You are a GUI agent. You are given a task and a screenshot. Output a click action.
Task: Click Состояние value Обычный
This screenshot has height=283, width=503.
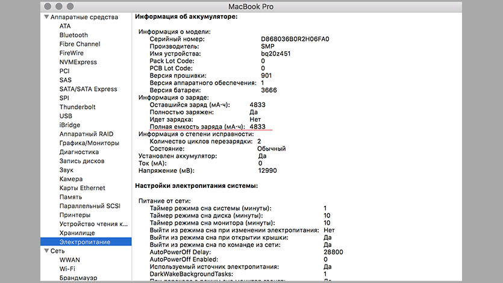click(272, 149)
